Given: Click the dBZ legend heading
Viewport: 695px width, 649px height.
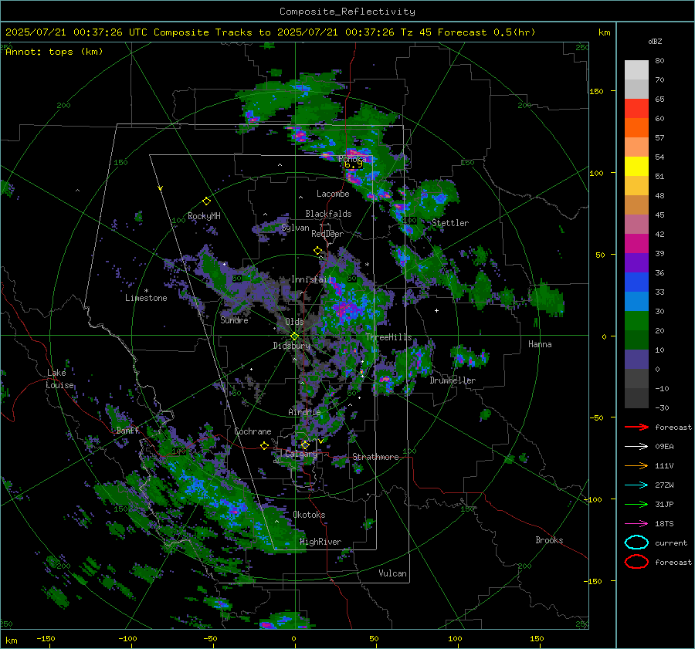Looking at the screenshot, I should 655,41.
